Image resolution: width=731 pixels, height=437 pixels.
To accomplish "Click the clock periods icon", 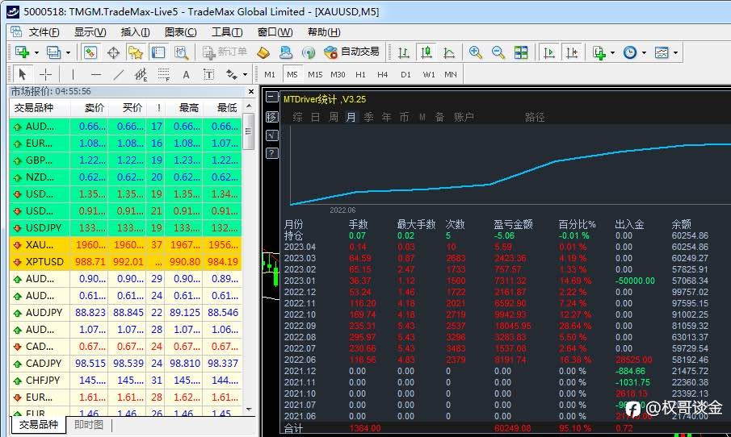I will (630, 52).
